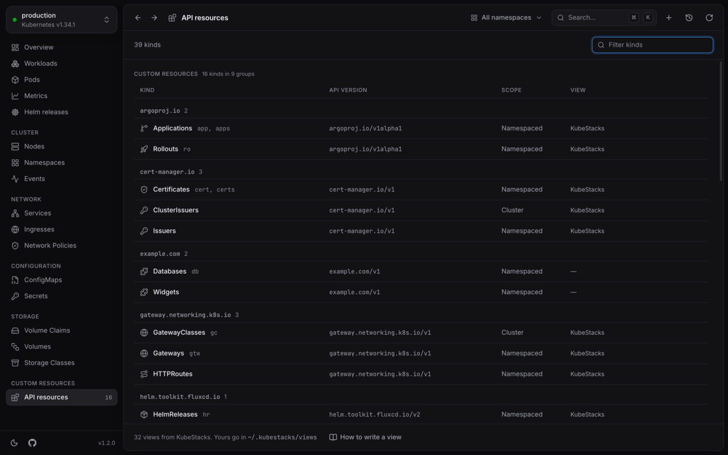Screen dimensions: 728x455
Task: Open the Gateways kind row
Action: click(x=421, y=353)
